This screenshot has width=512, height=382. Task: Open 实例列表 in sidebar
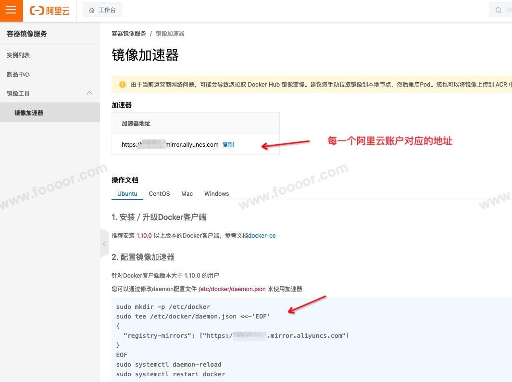[x=18, y=55]
